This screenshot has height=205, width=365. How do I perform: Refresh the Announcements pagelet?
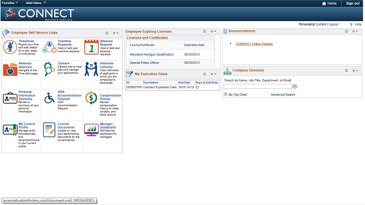346,31
